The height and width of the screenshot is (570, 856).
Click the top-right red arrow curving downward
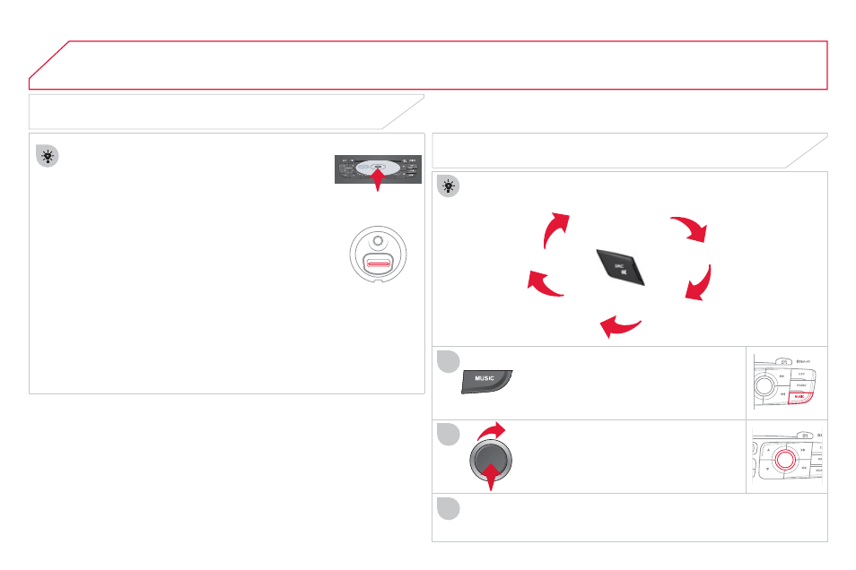pos(689,228)
